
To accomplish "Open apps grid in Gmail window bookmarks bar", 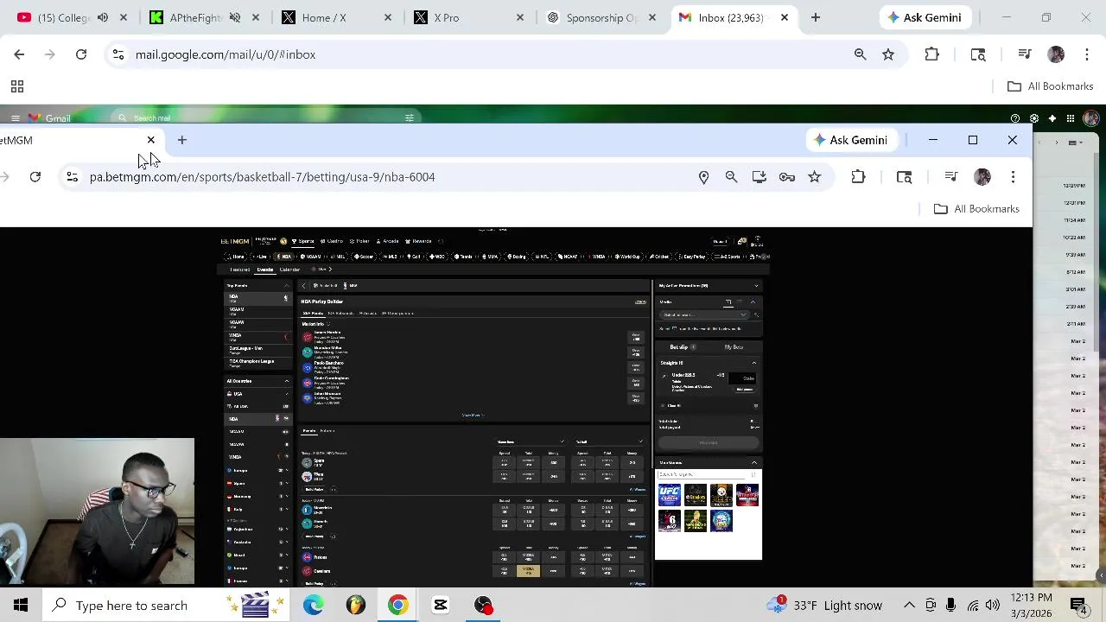I will pos(16,86).
